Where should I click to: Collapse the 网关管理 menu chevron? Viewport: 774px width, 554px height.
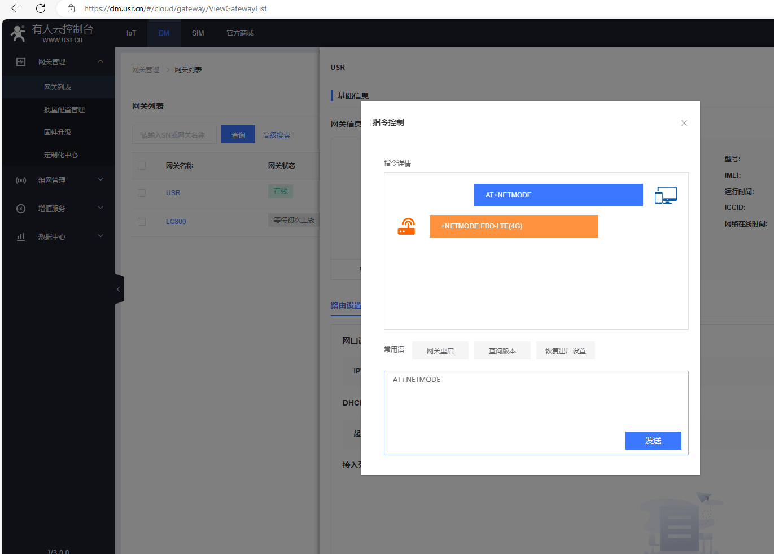(100, 61)
